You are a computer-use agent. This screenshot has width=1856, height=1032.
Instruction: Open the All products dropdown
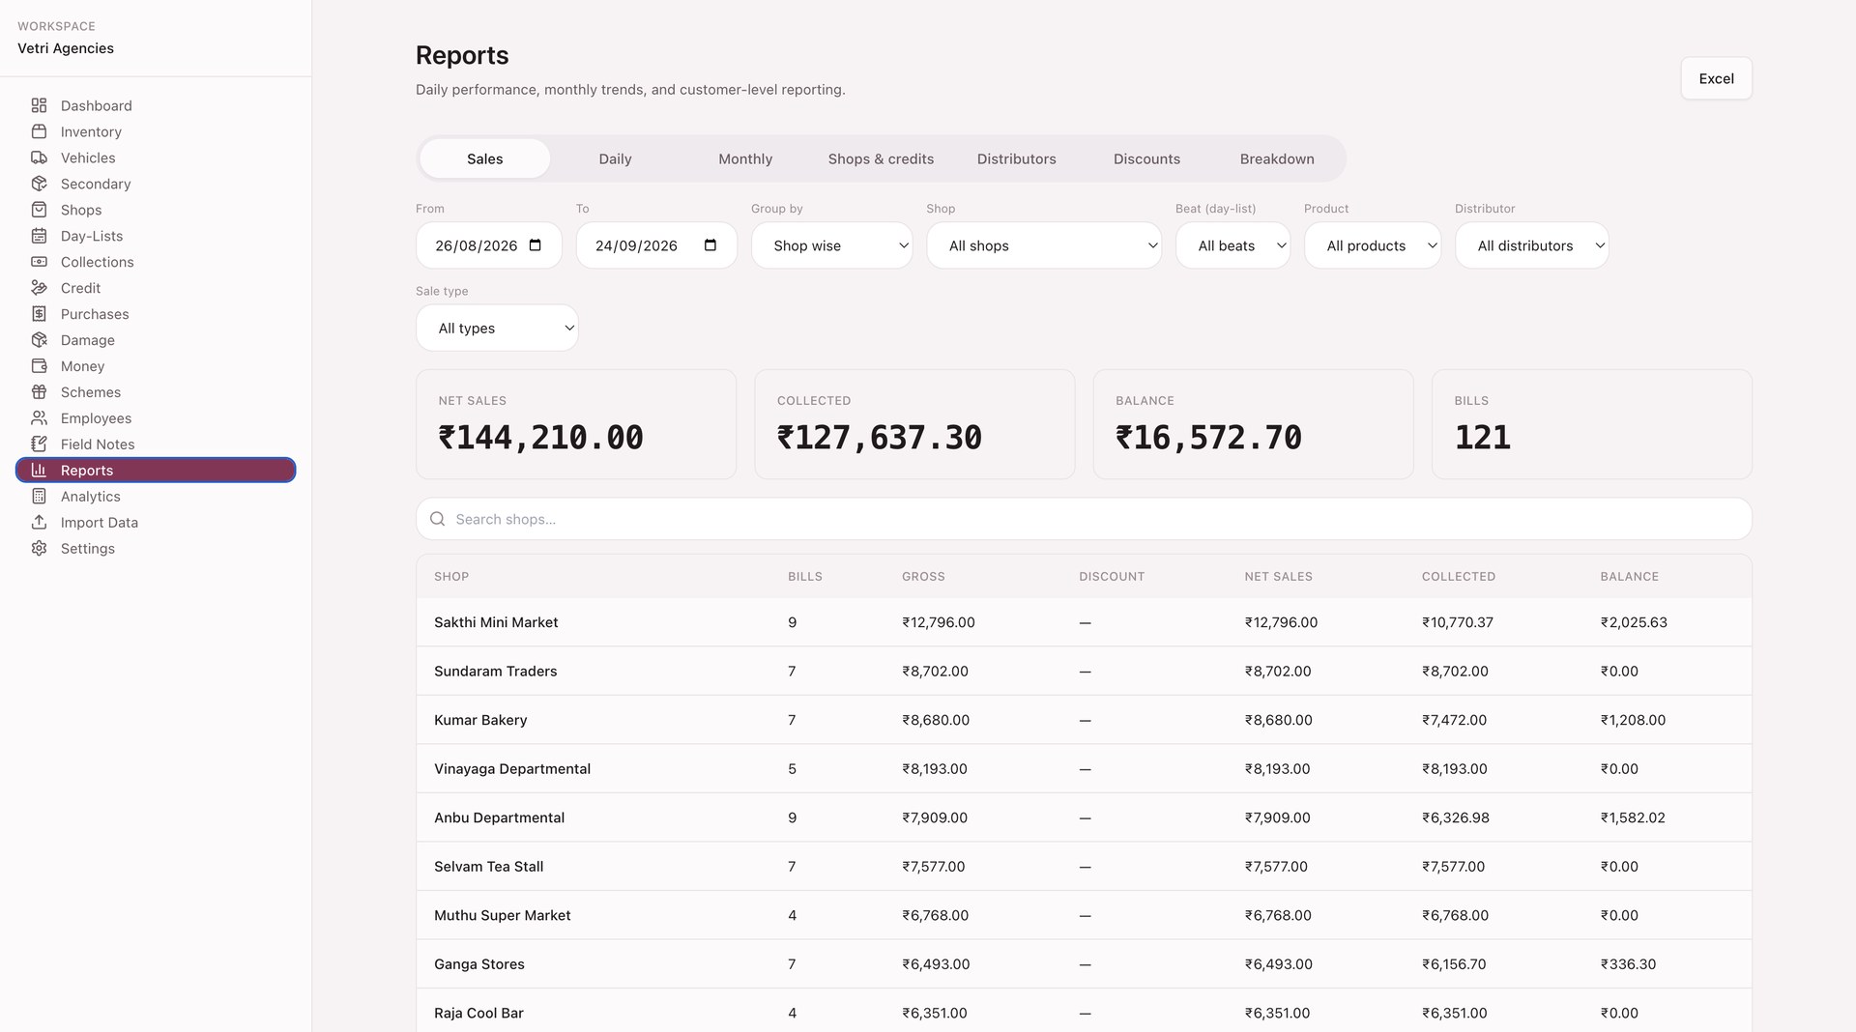pyautogui.click(x=1373, y=245)
